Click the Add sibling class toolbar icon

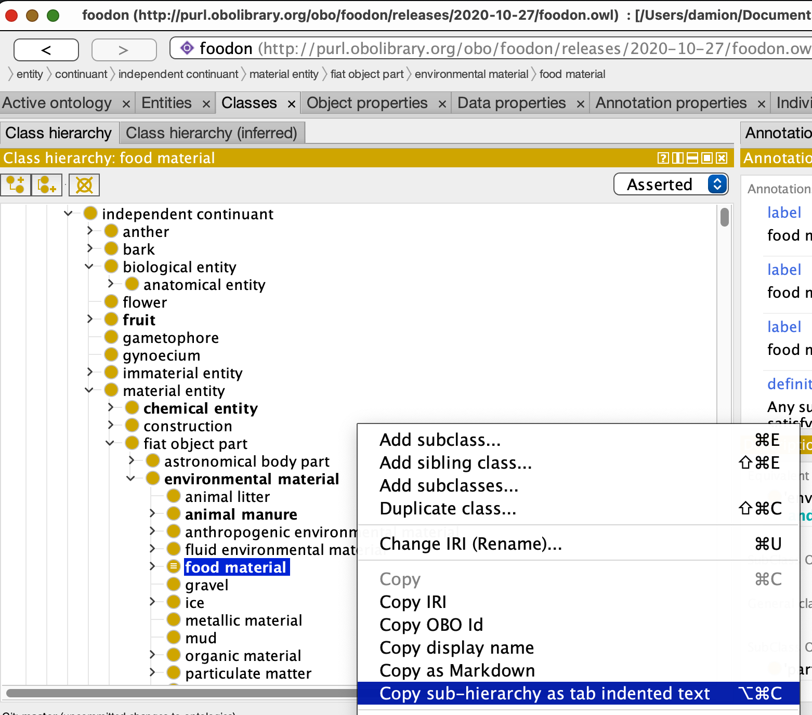pyautogui.click(x=47, y=185)
